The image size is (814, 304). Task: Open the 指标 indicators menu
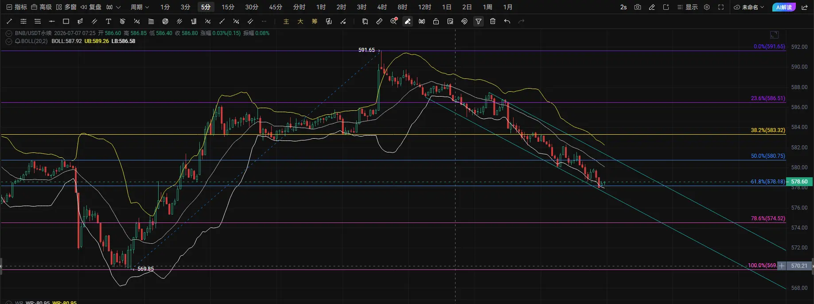tap(17, 7)
